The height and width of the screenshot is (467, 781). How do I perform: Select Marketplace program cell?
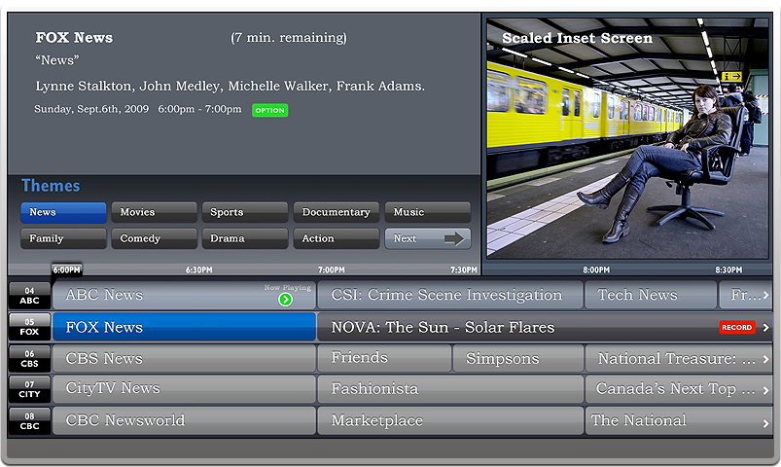pyautogui.click(x=450, y=421)
